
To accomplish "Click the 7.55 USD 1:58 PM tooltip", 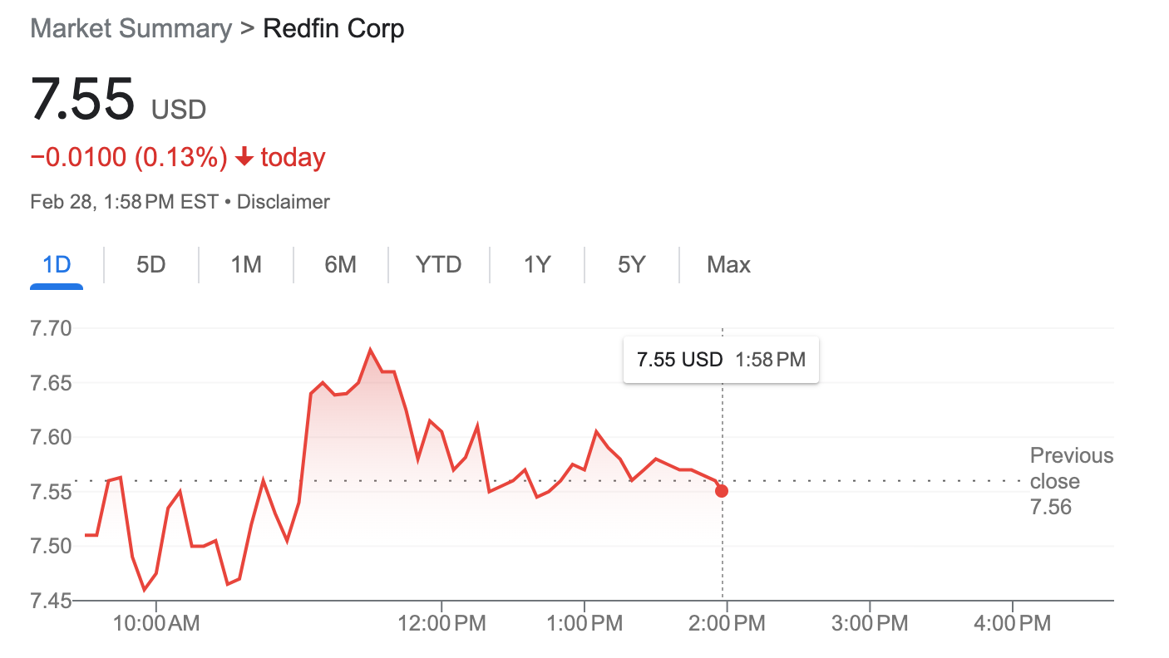I will click(721, 360).
